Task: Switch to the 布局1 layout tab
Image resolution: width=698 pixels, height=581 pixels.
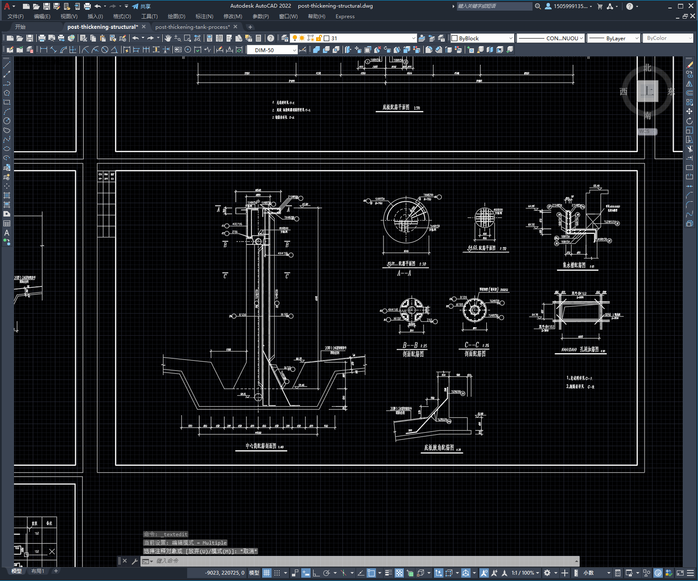Action: (x=38, y=571)
